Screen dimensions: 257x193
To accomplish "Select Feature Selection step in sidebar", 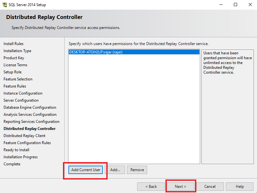I will [x=18, y=79].
